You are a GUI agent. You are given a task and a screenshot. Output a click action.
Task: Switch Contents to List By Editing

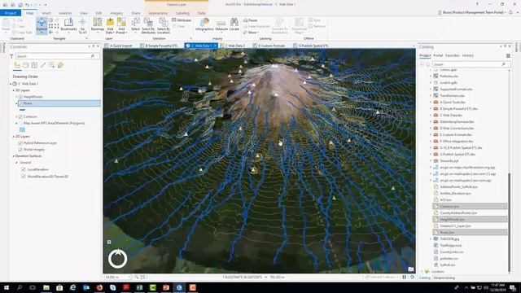pyautogui.click(x=43, y=65)
